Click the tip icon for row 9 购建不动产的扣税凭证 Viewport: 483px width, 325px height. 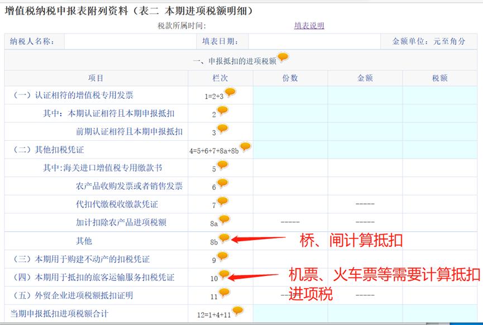(x=223, y=256)
